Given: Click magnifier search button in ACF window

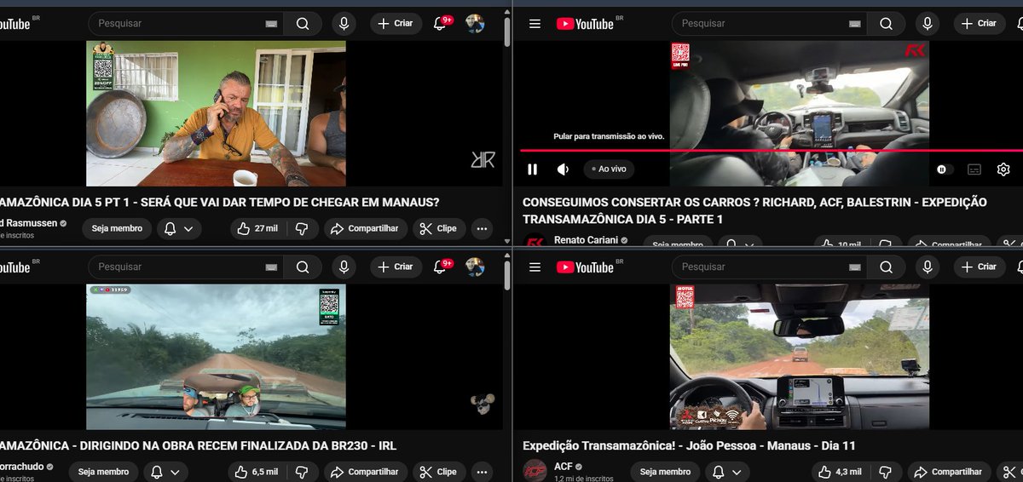Looking at the screenshot, I should pos(886,267).
